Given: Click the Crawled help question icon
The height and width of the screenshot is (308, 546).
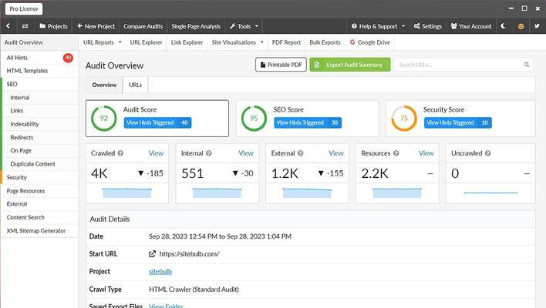Looking at the screenshot, I should pos(120,153).
